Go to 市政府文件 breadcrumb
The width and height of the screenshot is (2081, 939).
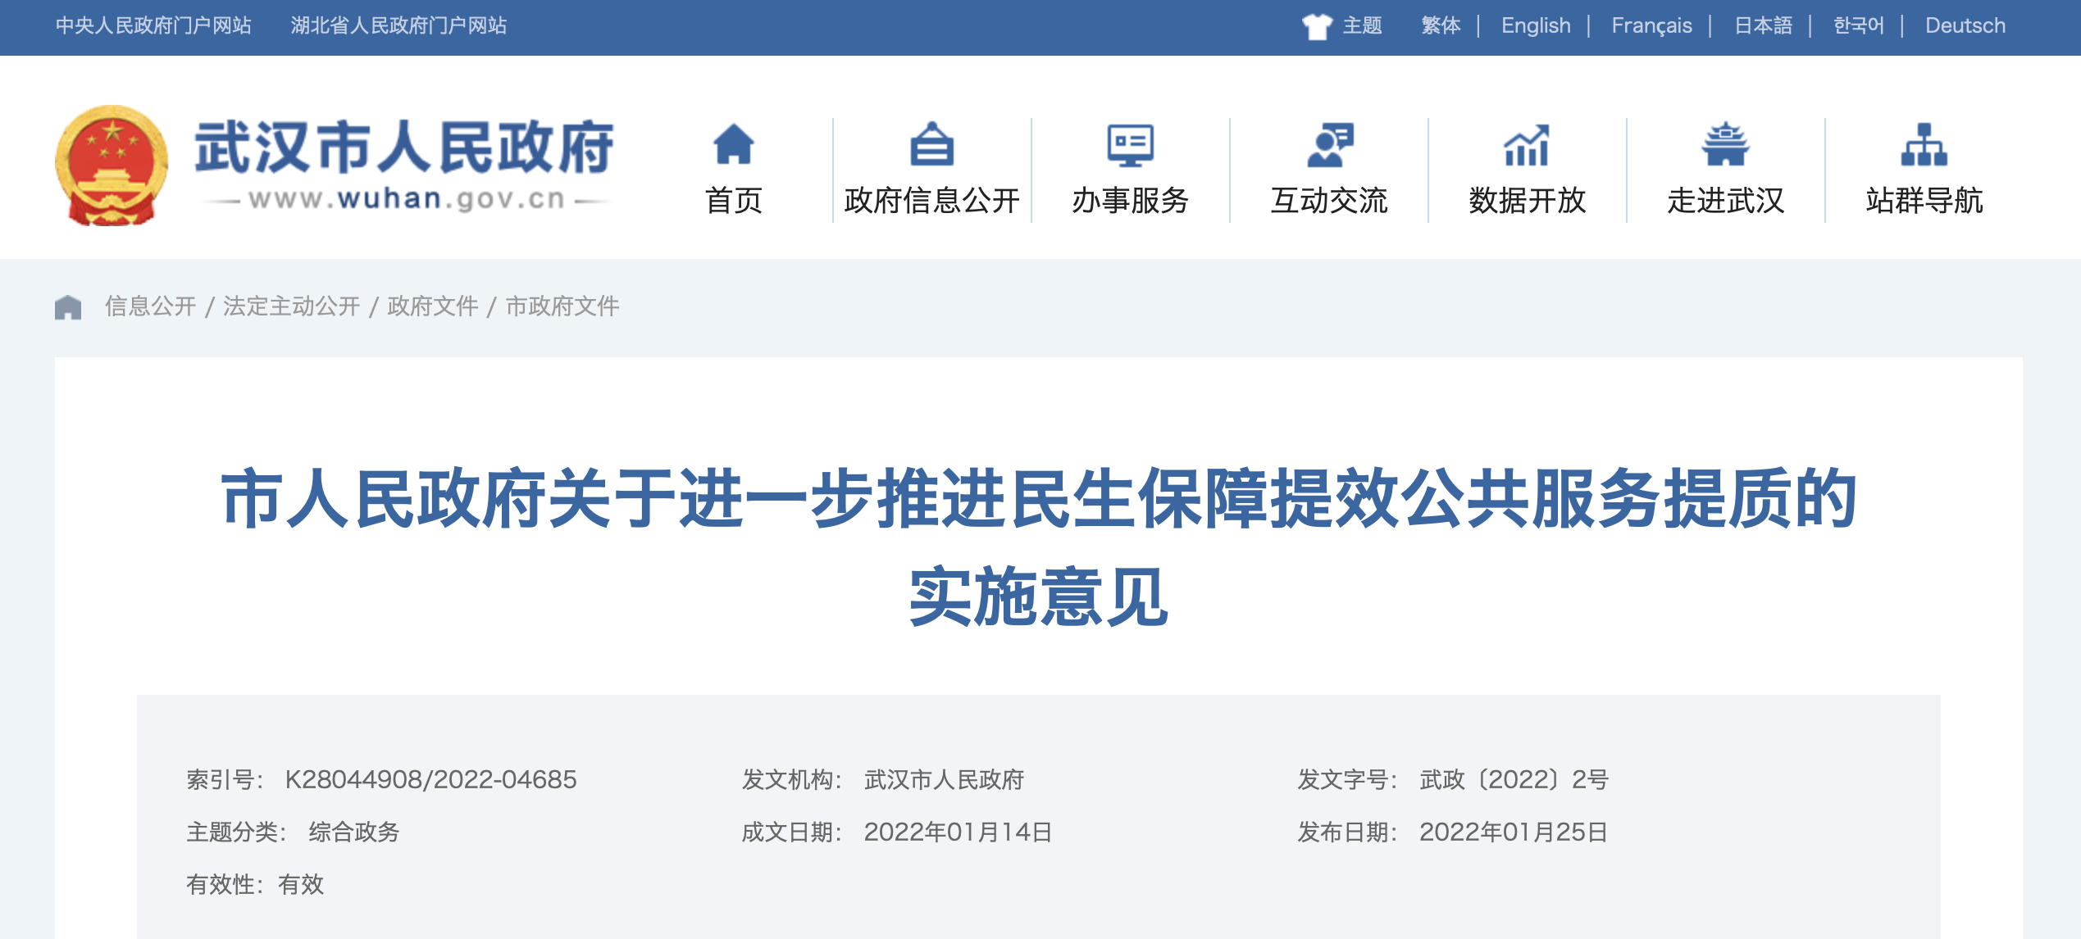click(x=562, y=306)
